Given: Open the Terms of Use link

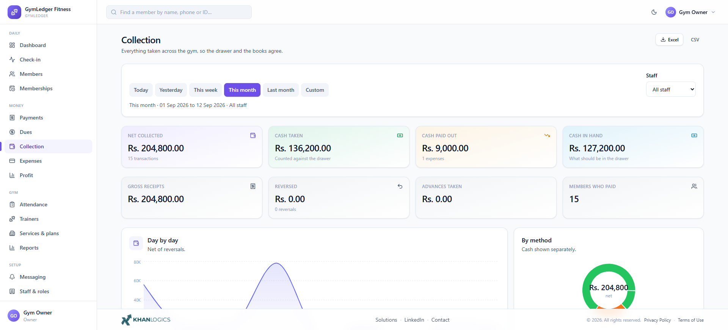Looking at the screenshot, I should (x=691, y=320).
